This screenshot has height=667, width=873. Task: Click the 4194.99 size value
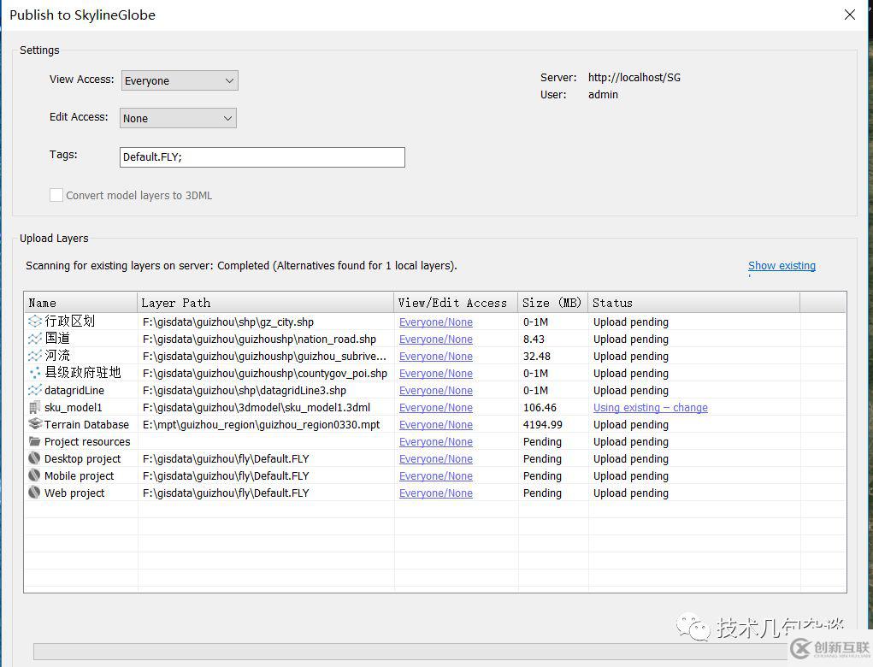click(x=543, y=424)
